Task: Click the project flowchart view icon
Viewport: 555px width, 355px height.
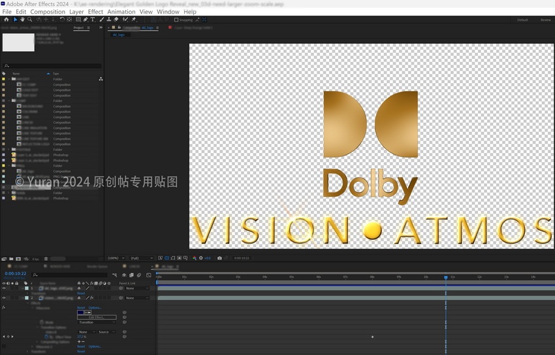Action: coord(101,79)
